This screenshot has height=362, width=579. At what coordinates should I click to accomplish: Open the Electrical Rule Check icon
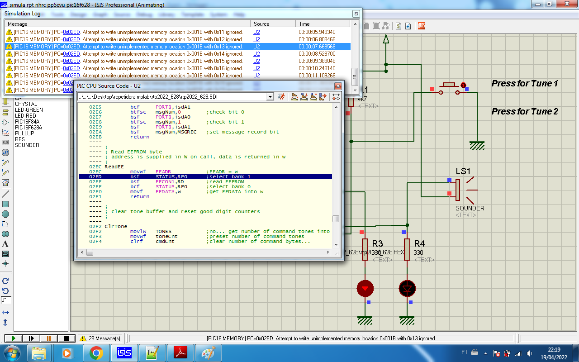408,26
